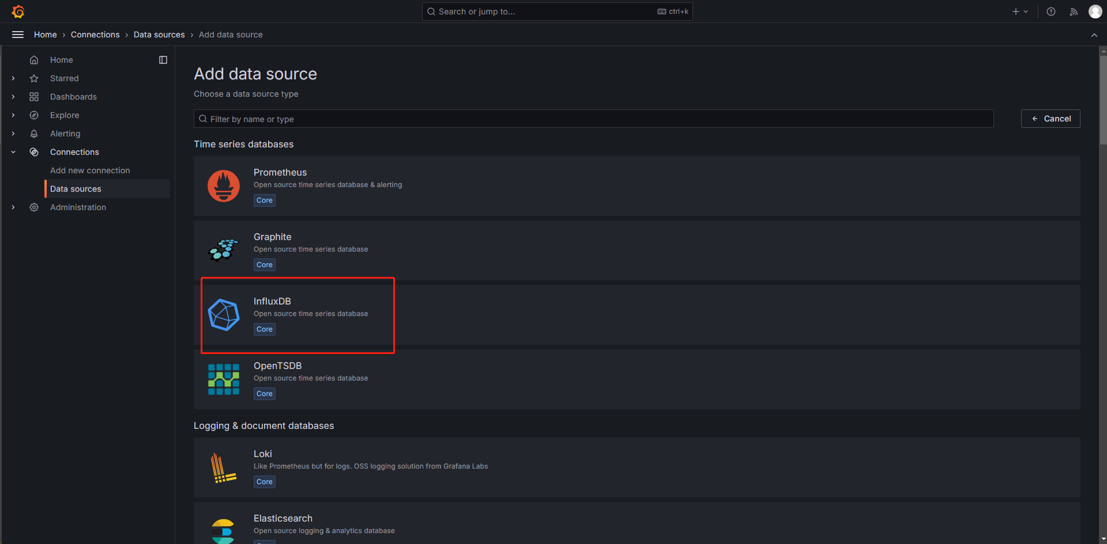The image size is (1107, 544).
Task: Click the Home icon in sidebar
Action: (34, 60)
